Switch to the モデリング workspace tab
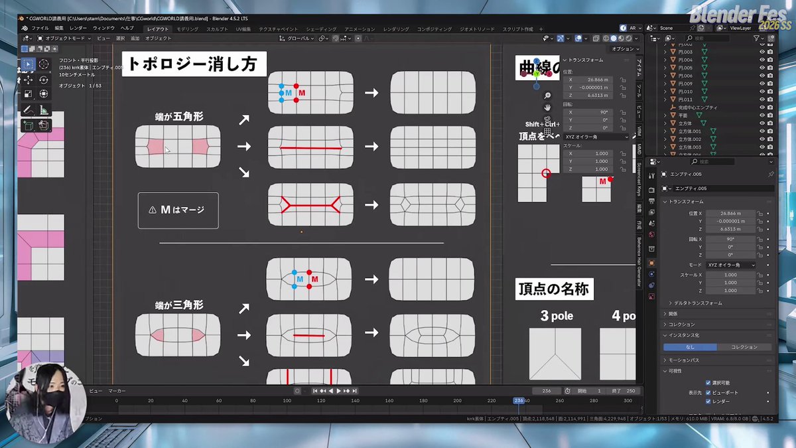This screenshot has height=448, width=796. (188, 29)
